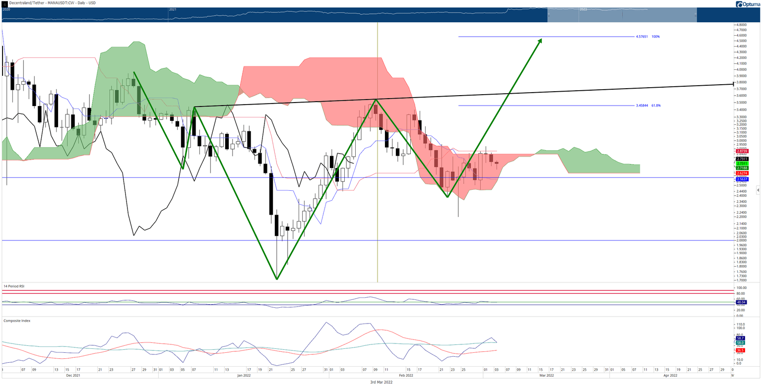
Task: Click the red 2.8739 price tag
Action: tap(742, 151)
